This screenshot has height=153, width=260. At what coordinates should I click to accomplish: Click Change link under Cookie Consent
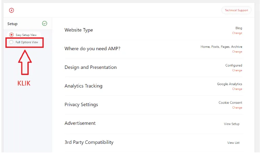click(x=237, y=108)
